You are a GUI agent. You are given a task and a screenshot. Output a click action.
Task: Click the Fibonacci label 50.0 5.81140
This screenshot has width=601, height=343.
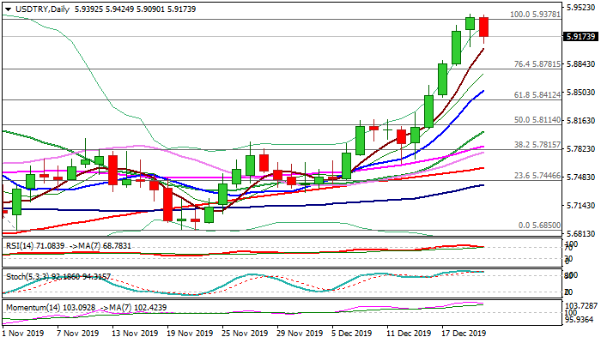click(537, 120)
